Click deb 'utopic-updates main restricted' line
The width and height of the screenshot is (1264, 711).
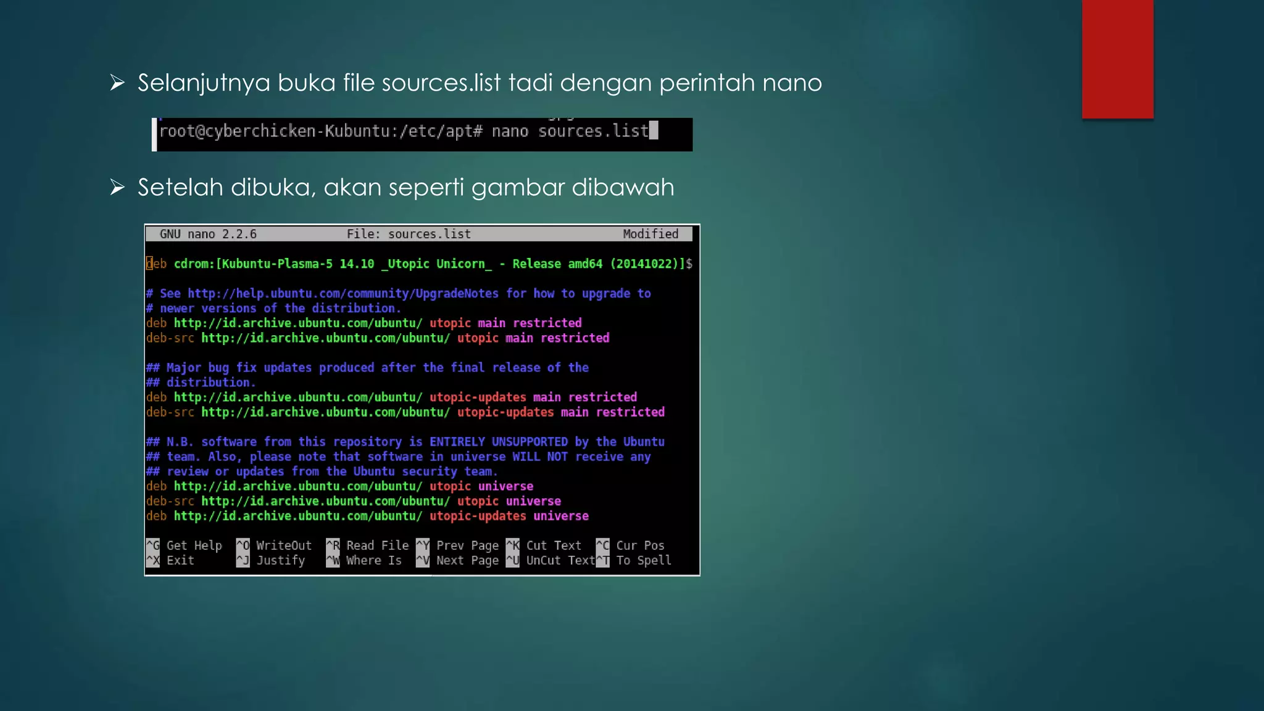click(391, 397)
